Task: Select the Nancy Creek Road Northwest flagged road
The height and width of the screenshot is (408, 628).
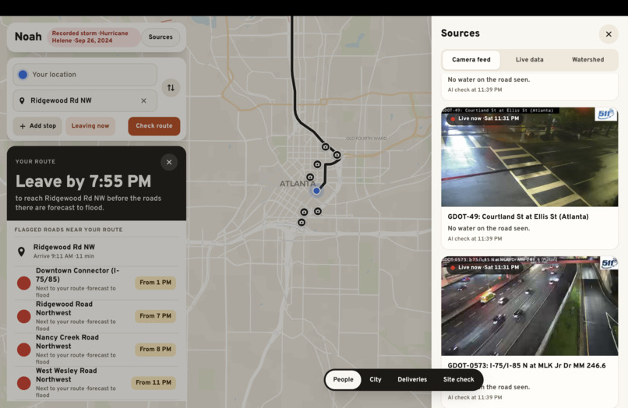Action: [96, 350]
